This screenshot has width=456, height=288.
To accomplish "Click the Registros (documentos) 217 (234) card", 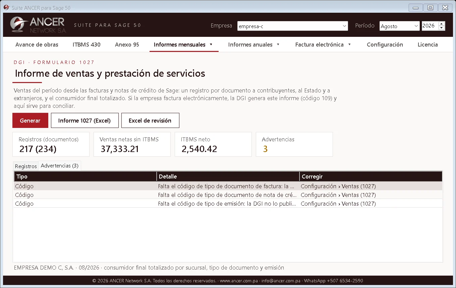I will [51, 144].
